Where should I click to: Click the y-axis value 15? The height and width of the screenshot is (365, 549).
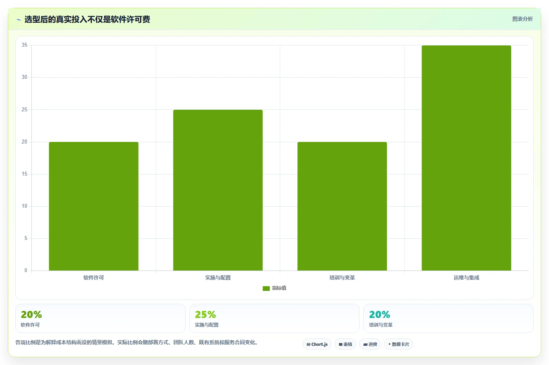pos(24,174)
